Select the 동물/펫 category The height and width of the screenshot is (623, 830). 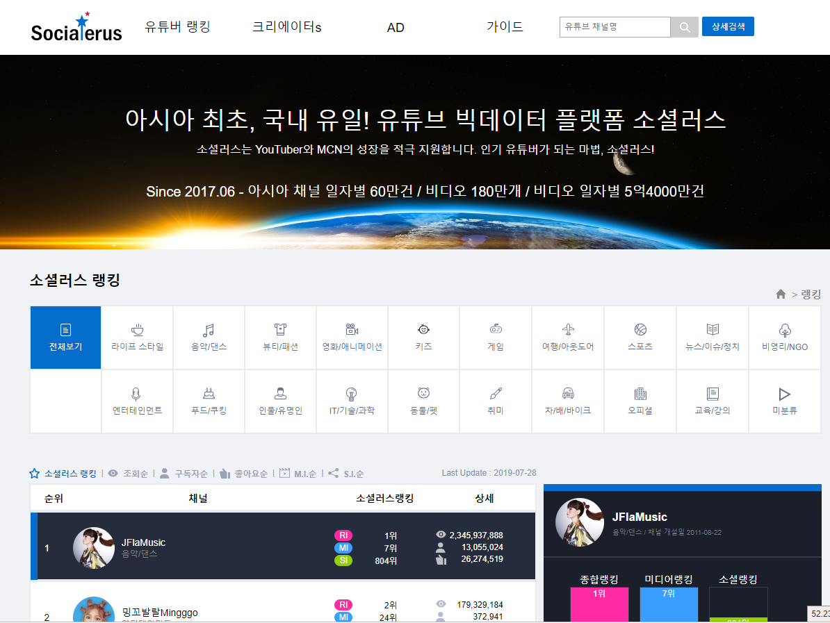[x=423, y=401]
